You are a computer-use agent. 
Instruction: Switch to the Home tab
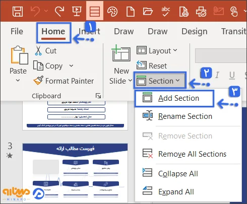pos(53,32)
